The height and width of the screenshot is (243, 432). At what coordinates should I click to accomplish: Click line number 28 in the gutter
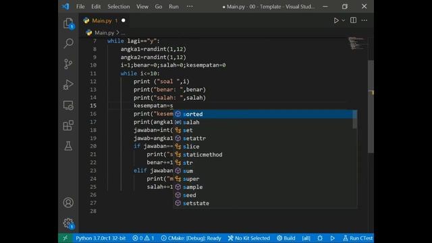[93, 211]
